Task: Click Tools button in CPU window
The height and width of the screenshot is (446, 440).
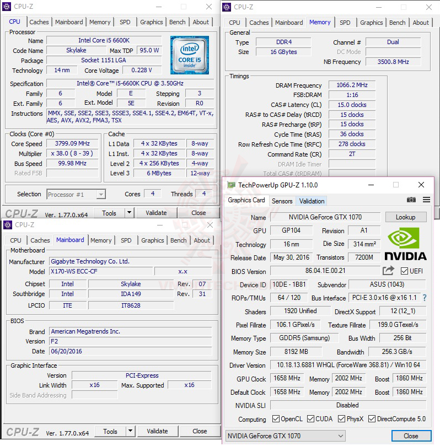Action: [x=109, y=213]
